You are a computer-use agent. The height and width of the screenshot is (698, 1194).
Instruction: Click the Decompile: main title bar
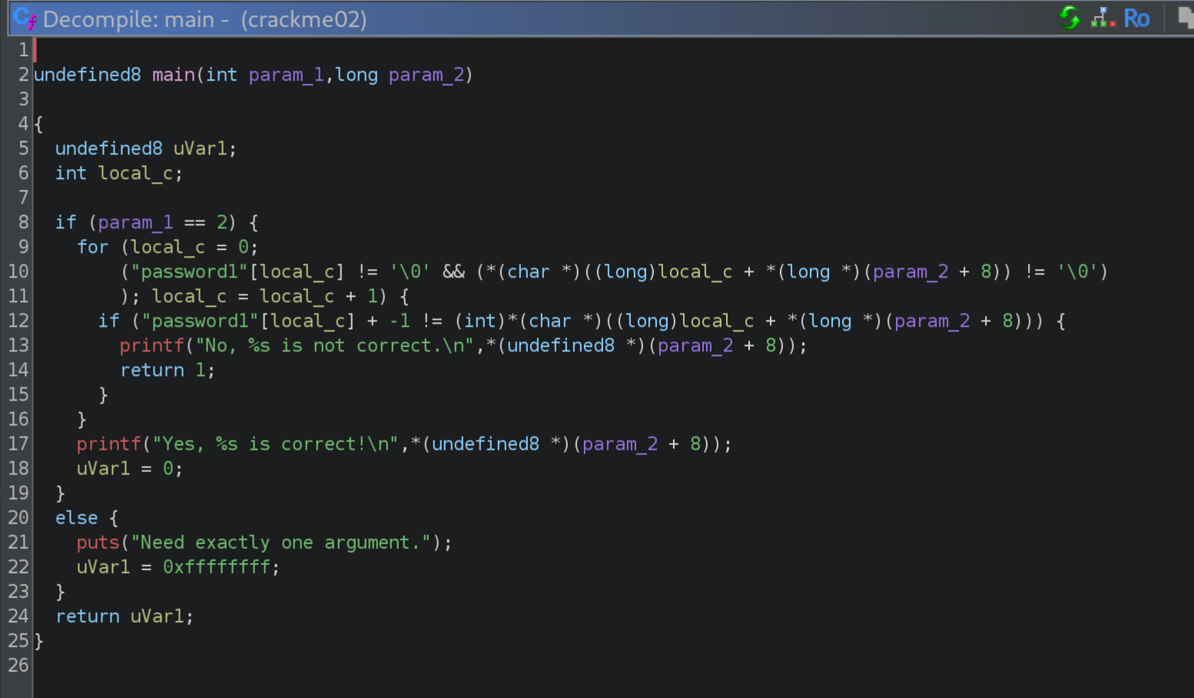[x=154, y=18]
